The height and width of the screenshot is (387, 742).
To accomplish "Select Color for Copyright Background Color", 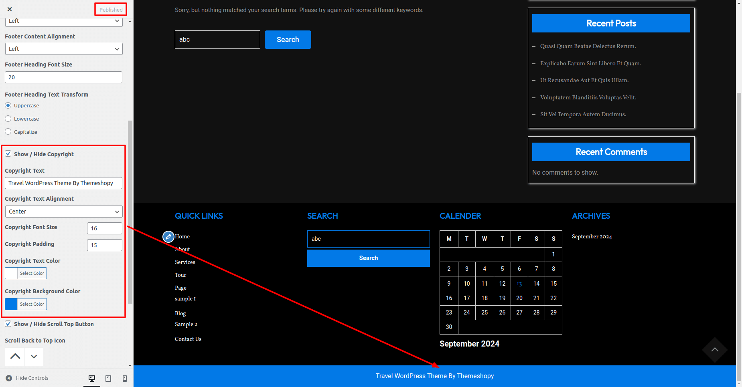I will [32, 304].
